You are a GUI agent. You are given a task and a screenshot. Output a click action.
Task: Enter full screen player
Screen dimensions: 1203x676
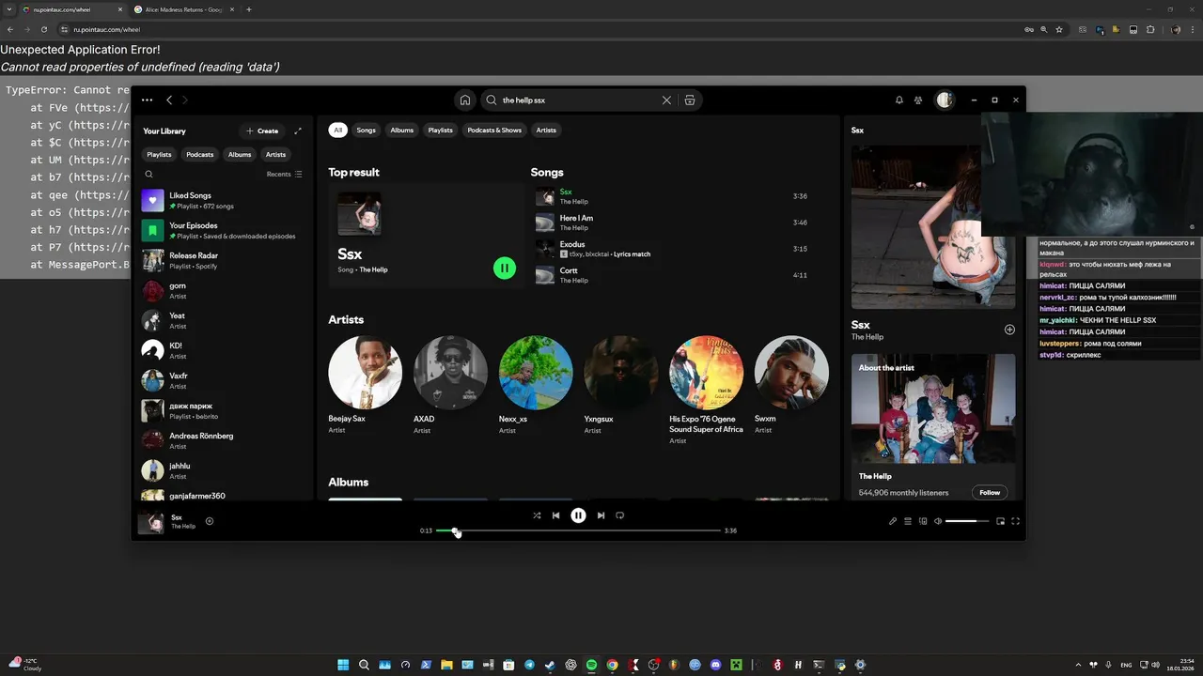(x=1015, y=521)
